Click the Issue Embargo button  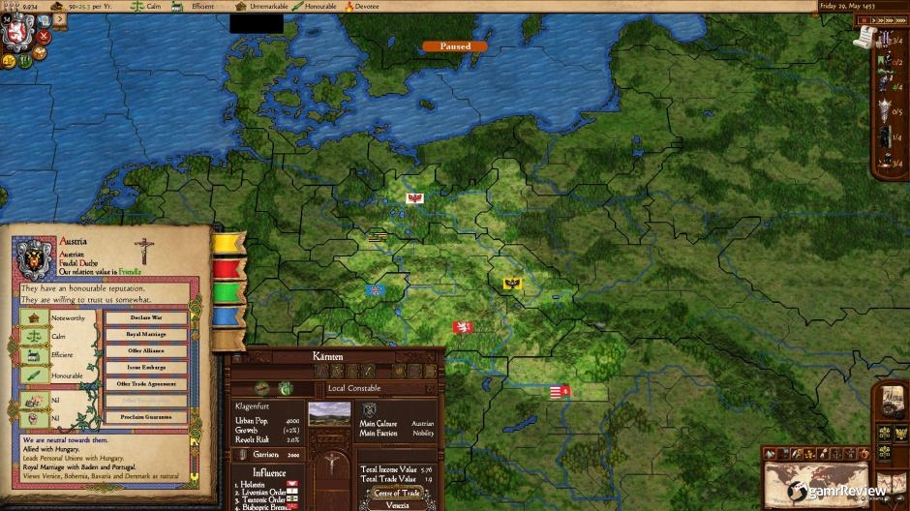click(x=146, y=367)
